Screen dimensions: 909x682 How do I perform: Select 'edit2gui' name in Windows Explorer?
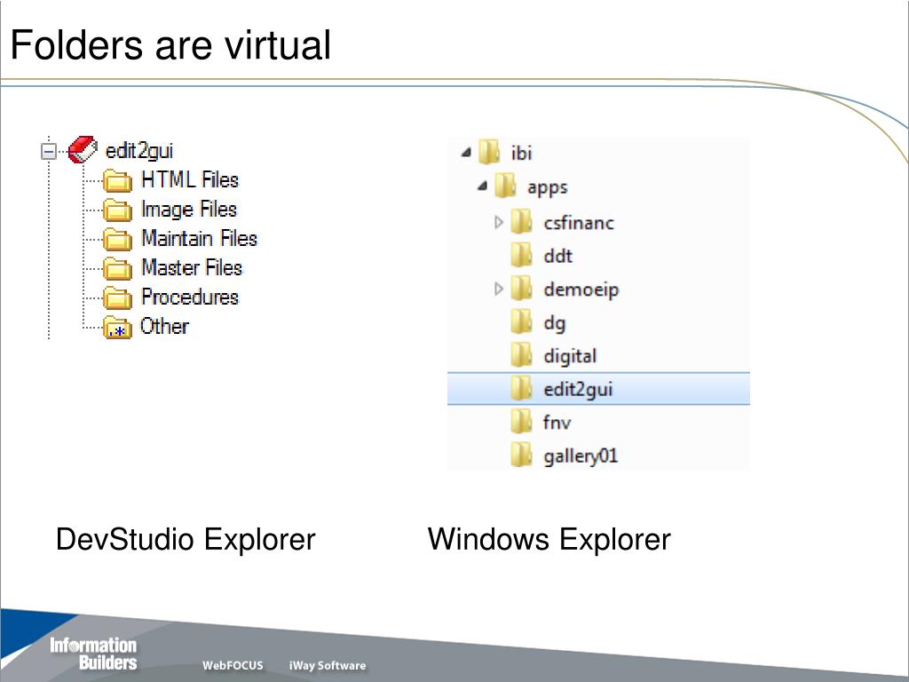coord(578,389)
